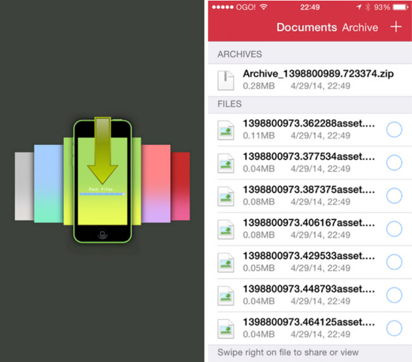Click the large yellow download arrow
The image size is (412, 362).
click(x=102, y=150)
